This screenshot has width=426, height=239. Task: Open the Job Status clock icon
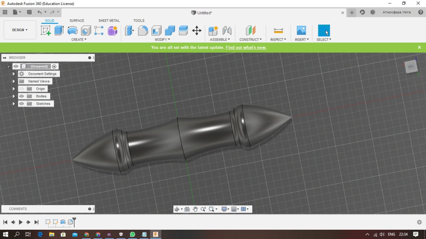pyautogui.click(x=373, y=12)
